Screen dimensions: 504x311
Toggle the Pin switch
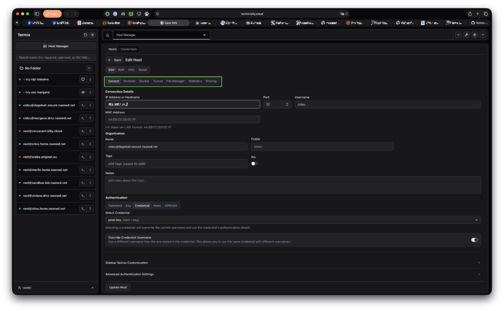pos(254,164)
